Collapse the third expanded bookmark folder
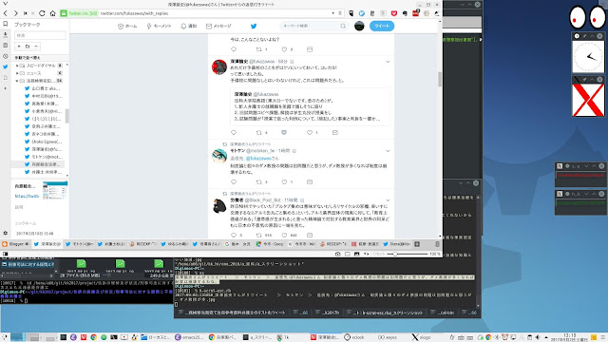608x342 pixels. tap(17, 81)
